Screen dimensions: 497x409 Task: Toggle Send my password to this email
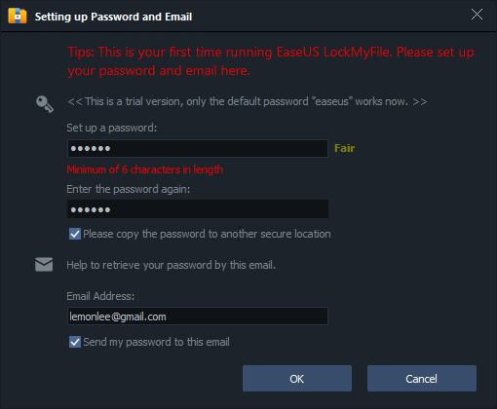[75, 342]
